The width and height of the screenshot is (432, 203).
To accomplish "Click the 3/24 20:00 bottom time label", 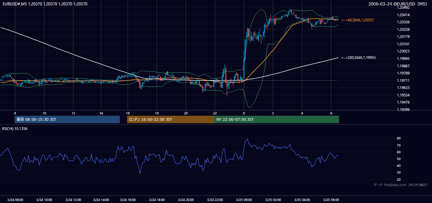I will [186, 200].
